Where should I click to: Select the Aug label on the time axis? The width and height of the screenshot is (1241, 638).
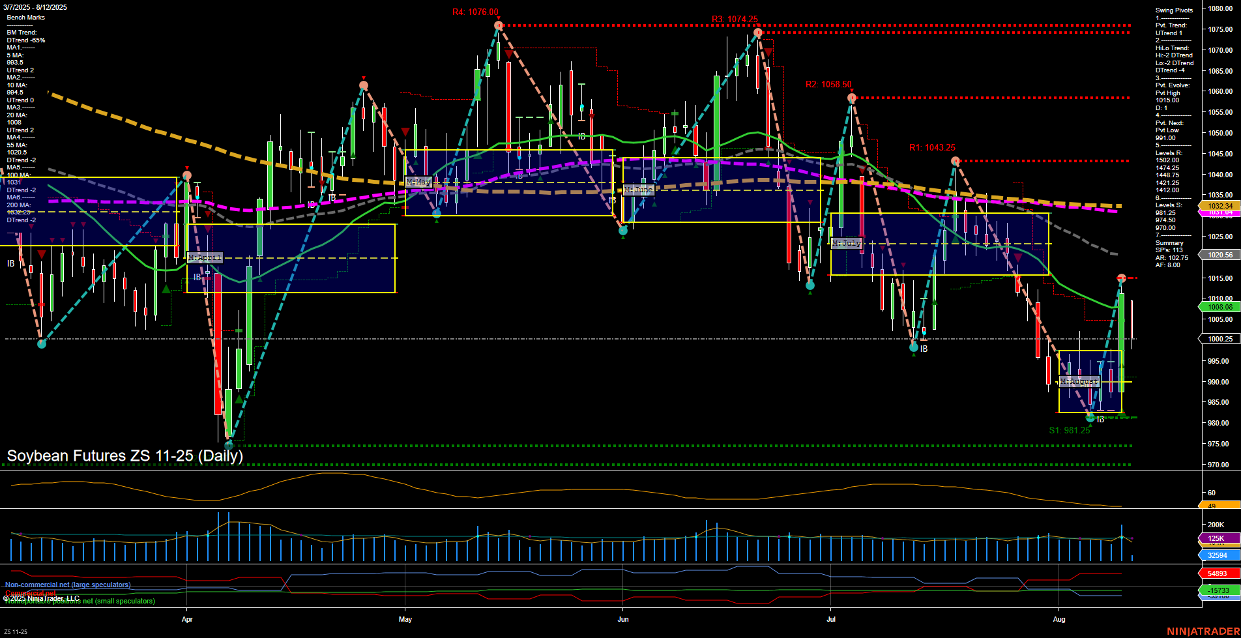pos(1060,620)
